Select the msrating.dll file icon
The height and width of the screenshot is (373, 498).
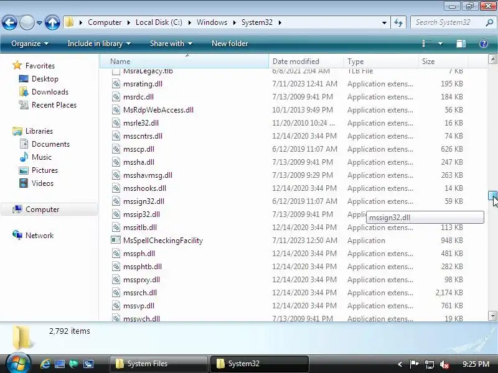[x=116, y=84]
